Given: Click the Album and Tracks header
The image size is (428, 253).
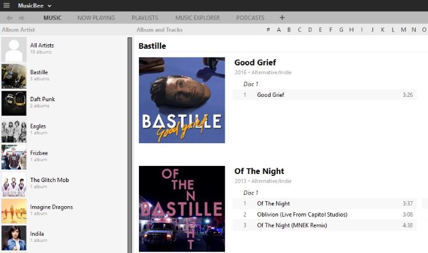Looking at the screenshot, I should pos(159,30).
